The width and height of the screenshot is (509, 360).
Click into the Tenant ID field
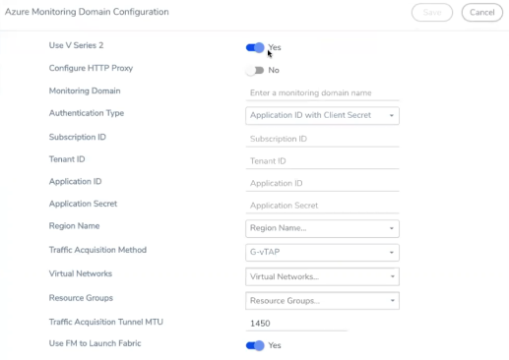322,161
